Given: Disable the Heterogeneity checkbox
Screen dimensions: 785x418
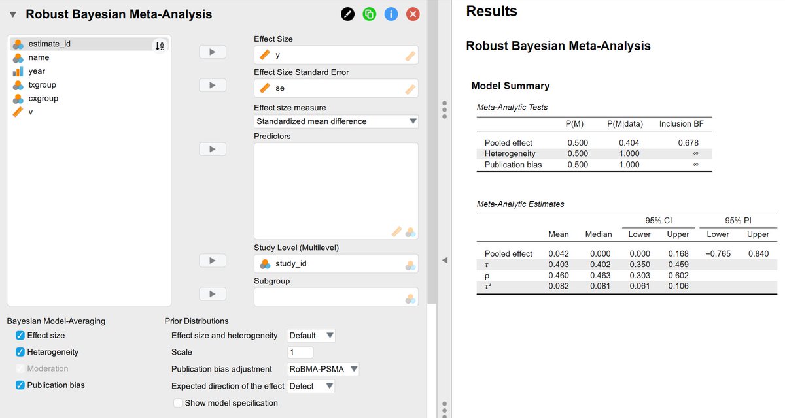Looking at the screenshot, I should (18, 352).
